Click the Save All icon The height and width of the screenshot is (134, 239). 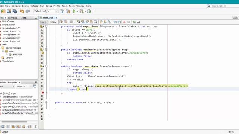point(15,11)
